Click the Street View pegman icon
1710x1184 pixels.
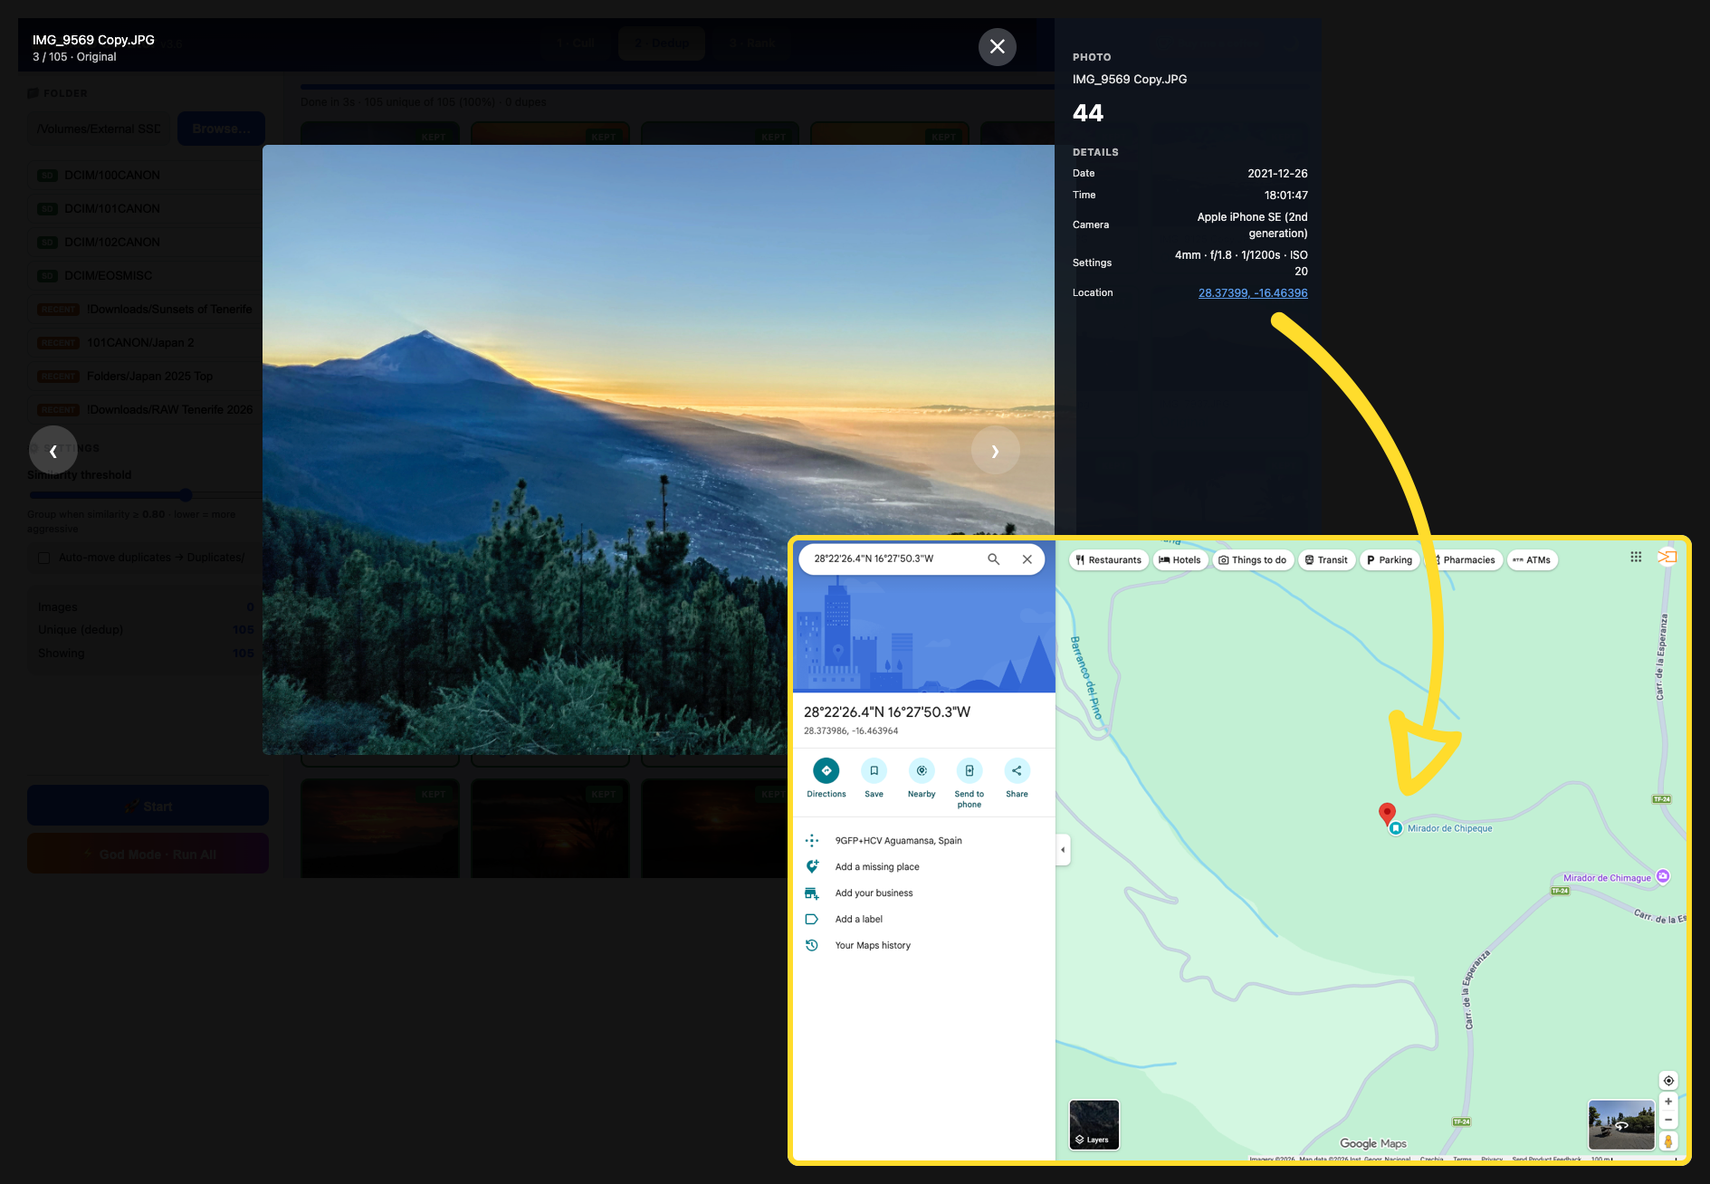1668,1141
